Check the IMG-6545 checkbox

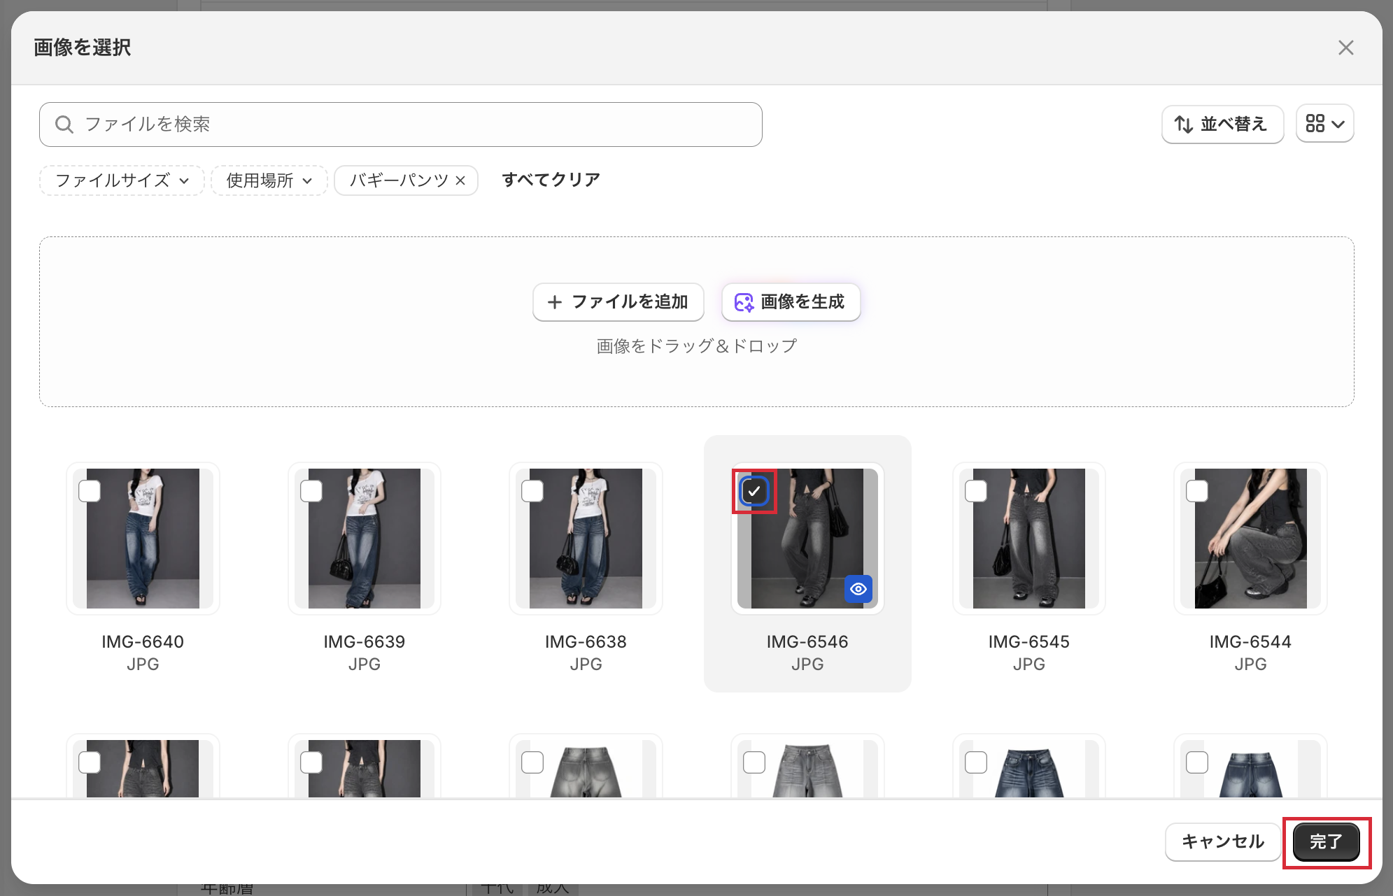[x=976, y=491]
